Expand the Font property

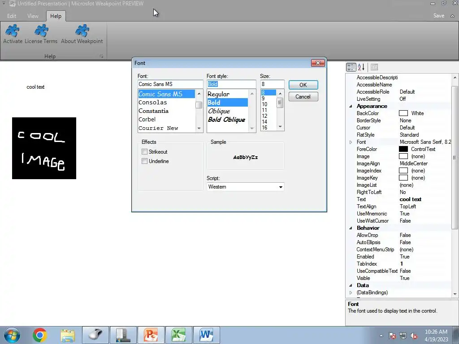coord(351,142)
